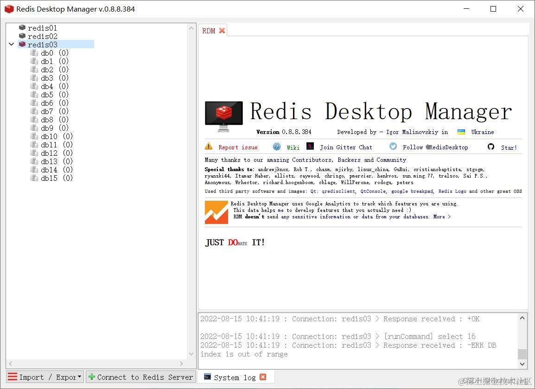Open the Community link
535x389 pixels.
[x=391, y=160]
